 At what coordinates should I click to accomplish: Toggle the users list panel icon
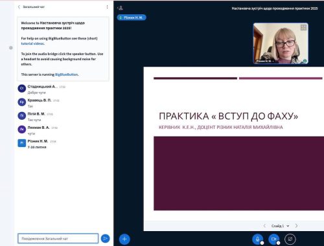tap(121, 8)
